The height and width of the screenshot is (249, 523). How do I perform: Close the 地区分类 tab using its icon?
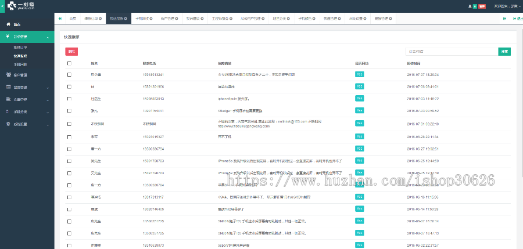pos(288,19)
